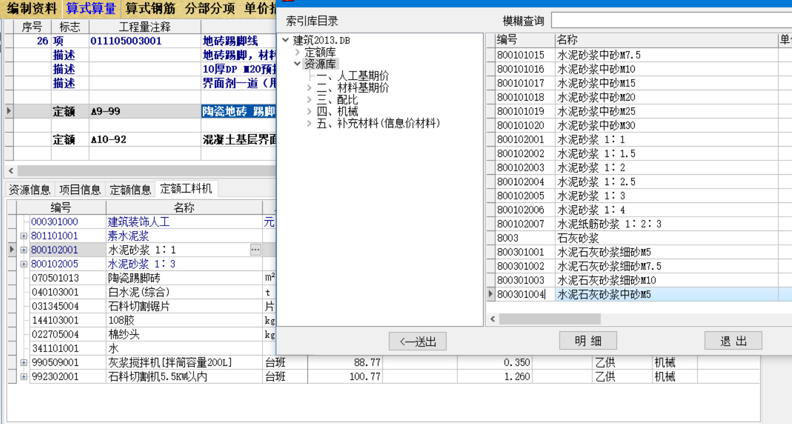
Task: Expand row 801101001 素水泥浆
Action: (x=24, y=236)
